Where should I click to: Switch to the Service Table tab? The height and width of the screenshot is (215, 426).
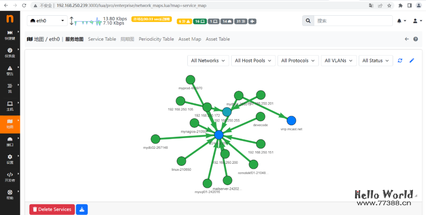pos(102,39)
